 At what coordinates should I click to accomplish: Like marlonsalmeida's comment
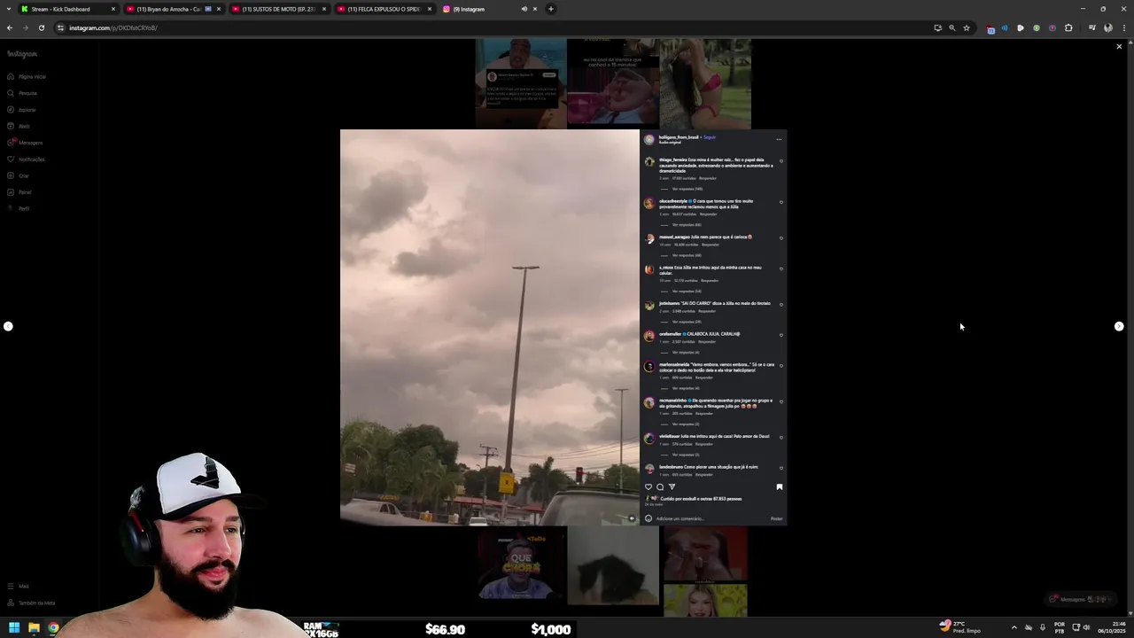[x=781, y=365]
